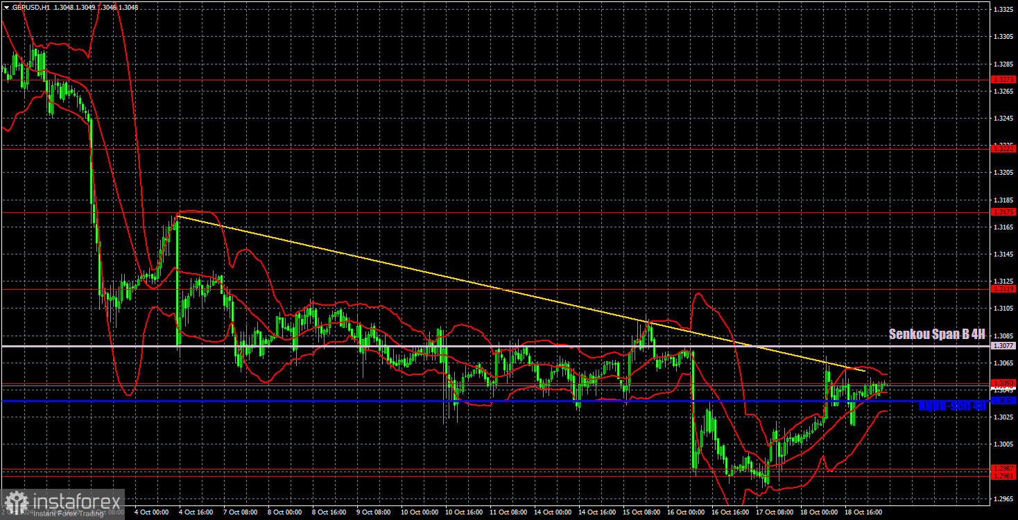Click the 1.3077 Senkou Span price tag

(x=1004, y=345)
